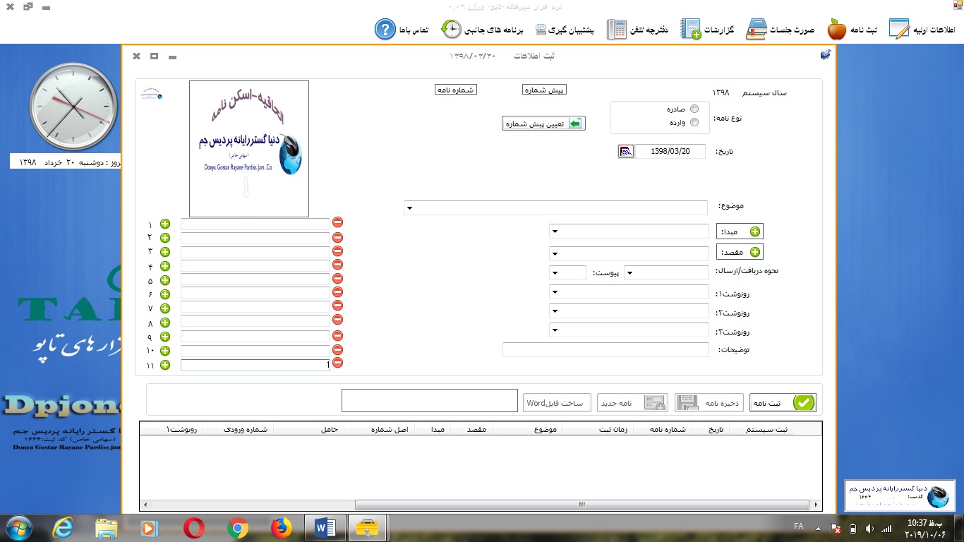Select the وارده radio button
This screenshot has height=542, width=964.
click(694, 122)
